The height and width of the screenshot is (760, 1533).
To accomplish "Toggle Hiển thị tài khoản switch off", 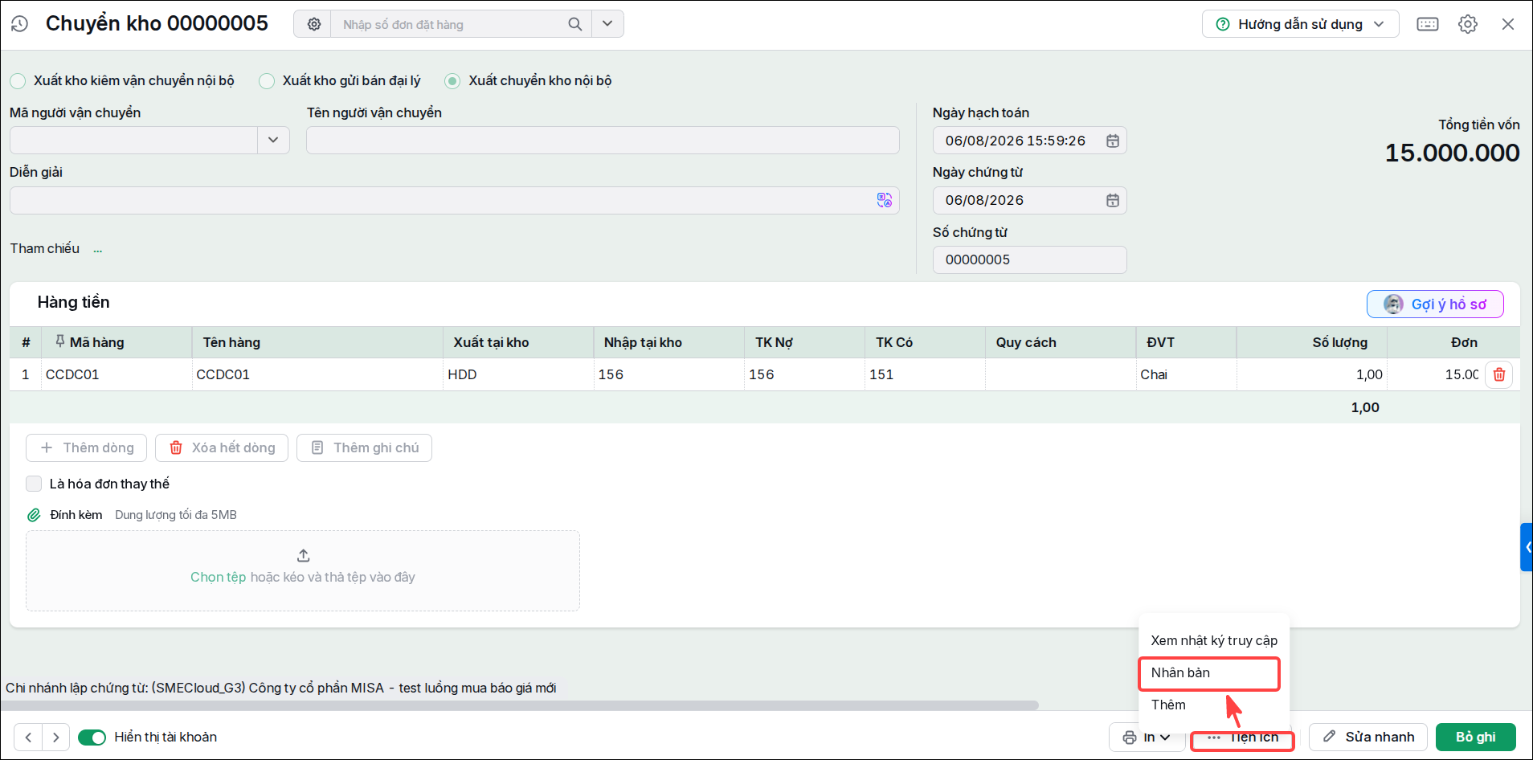I will pos(92,738).
